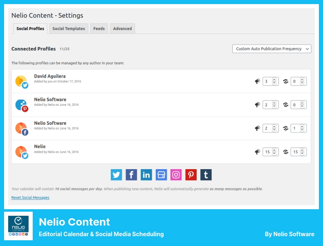Increase David Aguilera publication count stepper
323x246 pixels.
click(274, 79)
